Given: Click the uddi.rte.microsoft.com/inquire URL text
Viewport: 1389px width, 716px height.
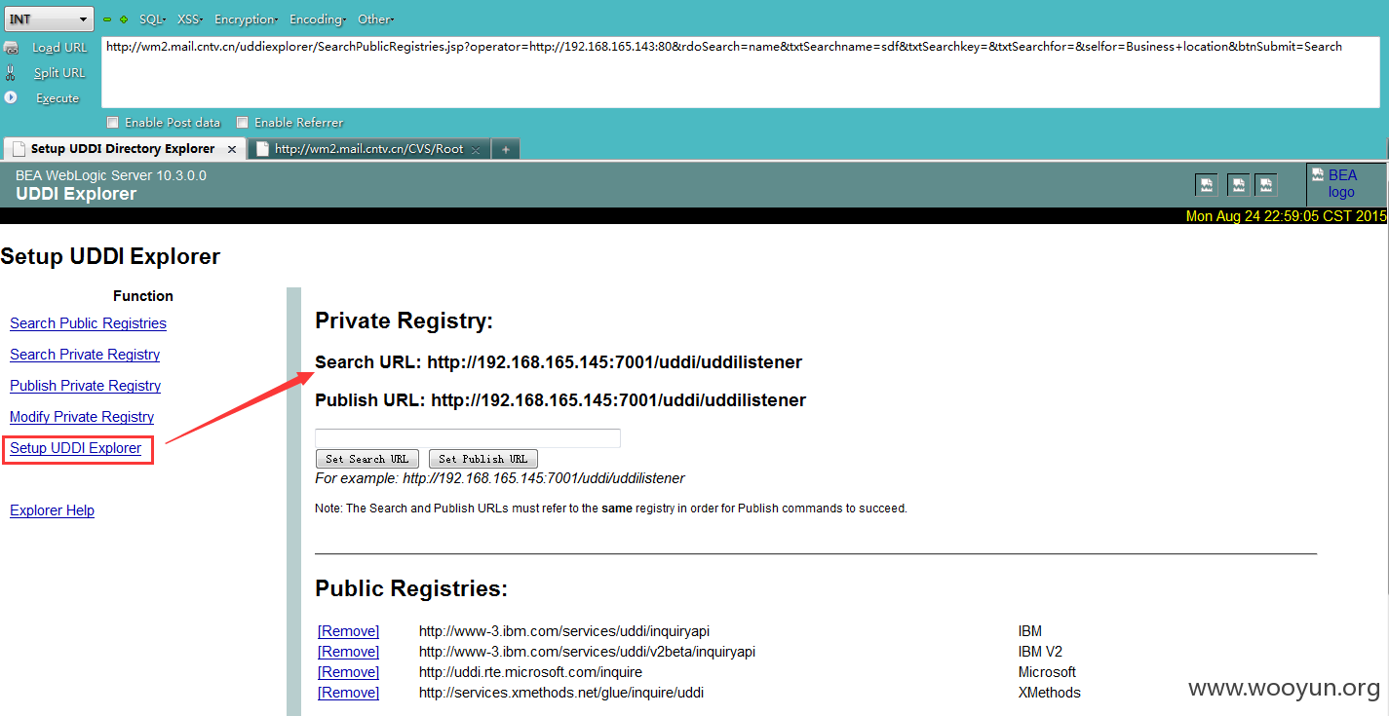Looking at the screenshot, I should click(x=530, y=672).
